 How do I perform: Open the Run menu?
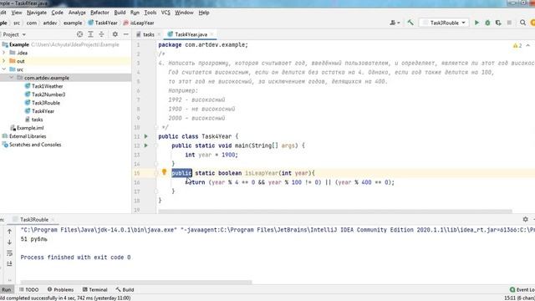135,13
